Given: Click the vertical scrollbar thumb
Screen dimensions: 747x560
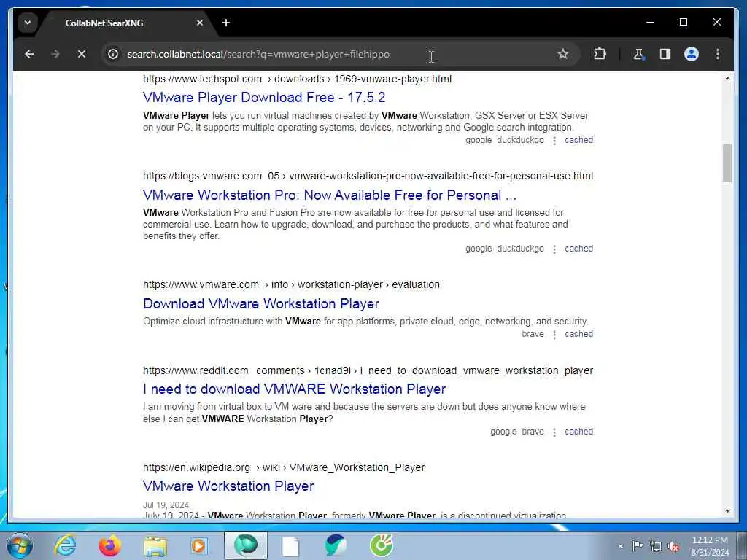Looking at the screenshot, I should tap(727, 163).
